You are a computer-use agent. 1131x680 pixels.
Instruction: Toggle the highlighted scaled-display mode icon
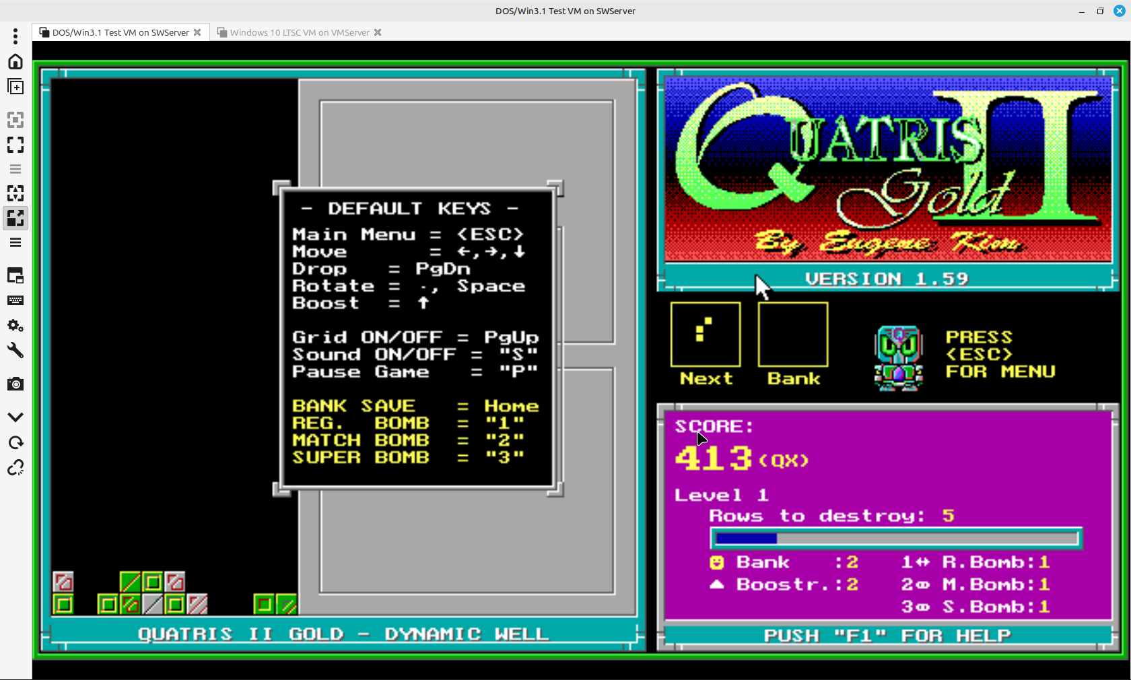pyautogui.click(x=15, y=217)
